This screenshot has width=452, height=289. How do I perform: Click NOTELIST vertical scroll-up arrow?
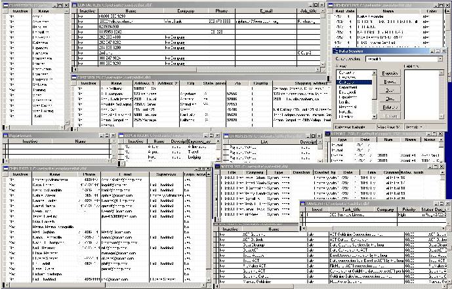coord(443,172)
